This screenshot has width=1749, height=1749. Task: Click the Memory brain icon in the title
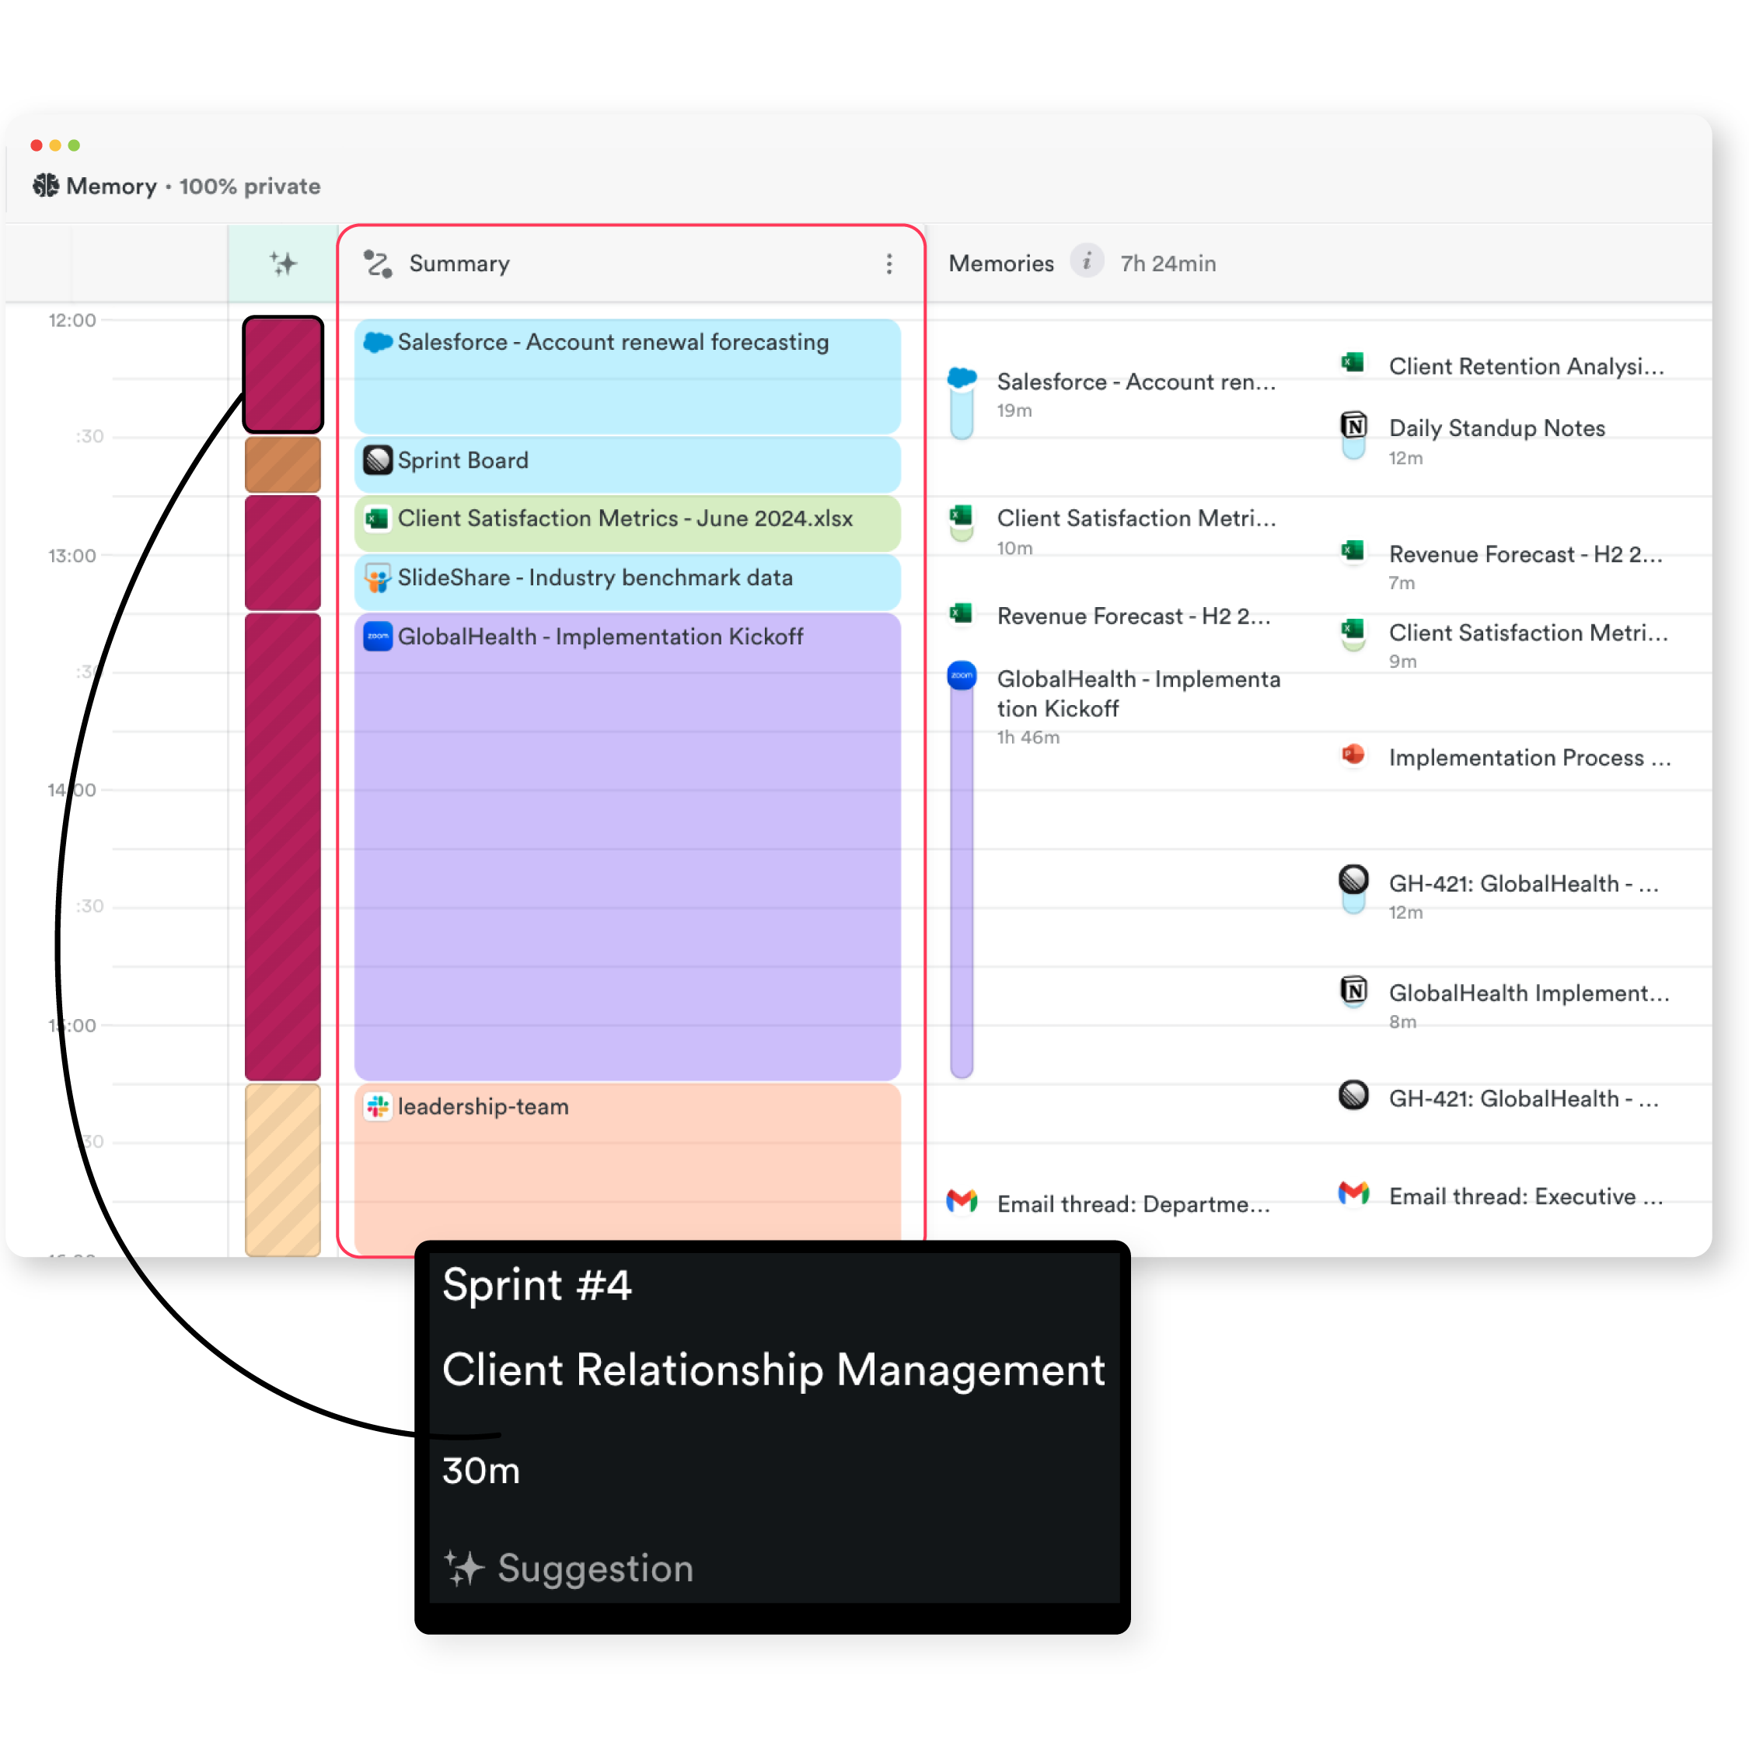pyautogui.click(x=45, y=186)
